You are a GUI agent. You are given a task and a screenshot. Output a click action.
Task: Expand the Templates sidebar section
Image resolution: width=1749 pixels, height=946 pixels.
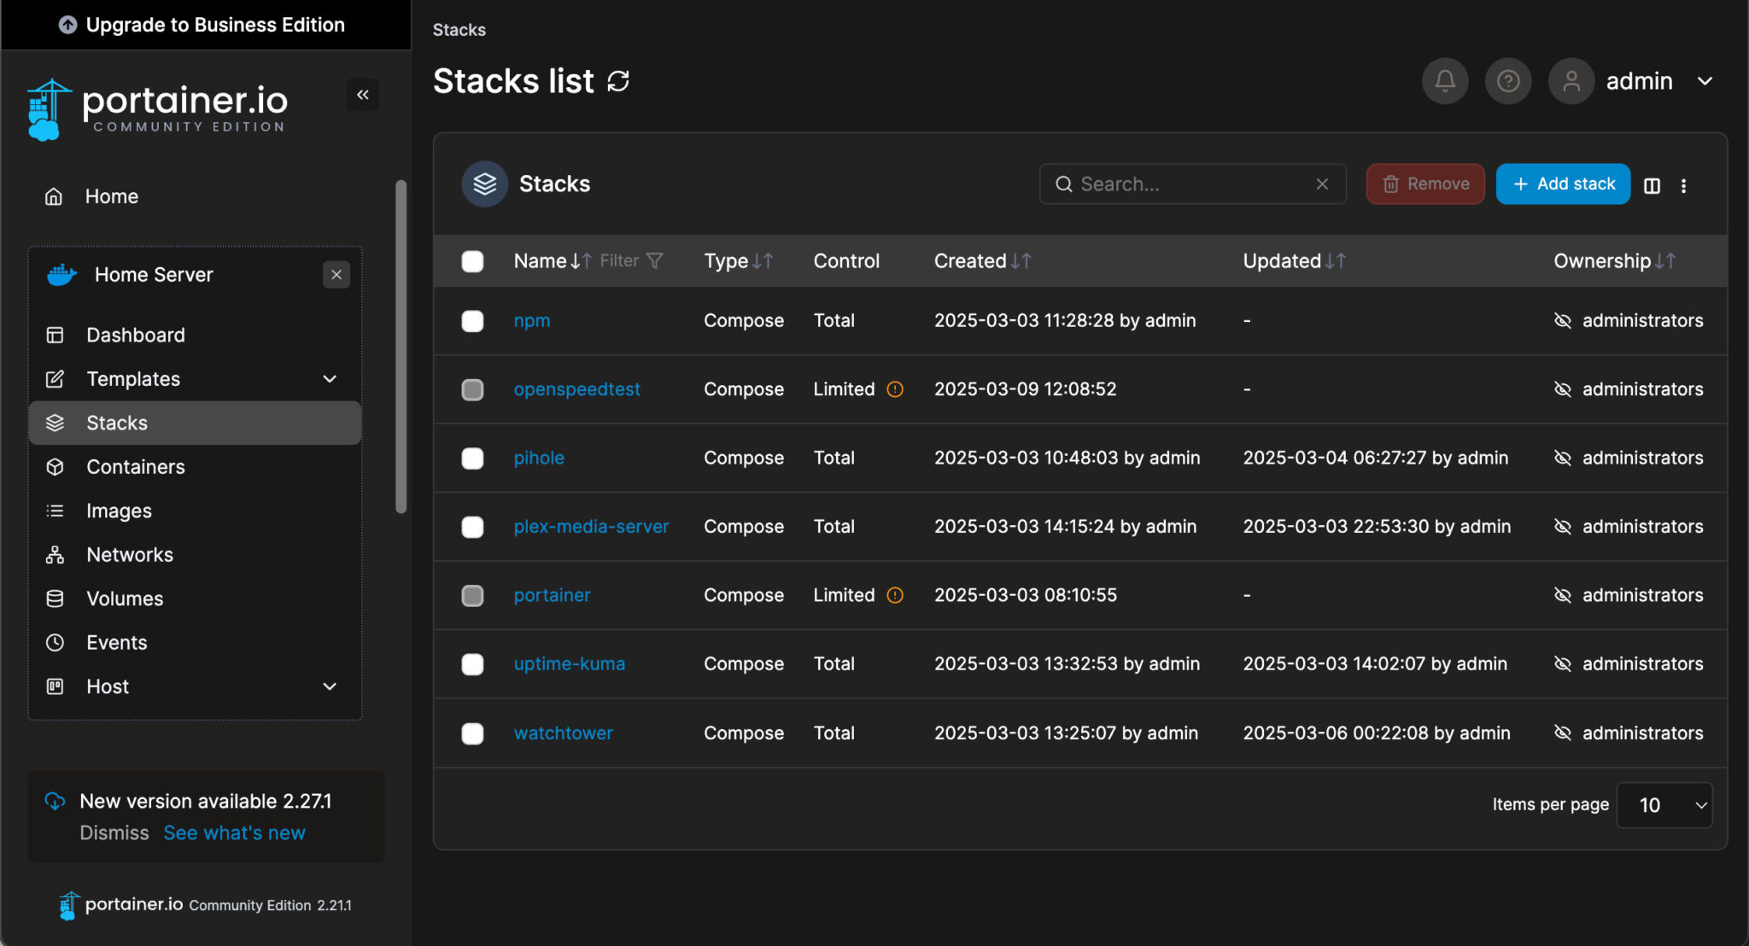tap(329, 379)
